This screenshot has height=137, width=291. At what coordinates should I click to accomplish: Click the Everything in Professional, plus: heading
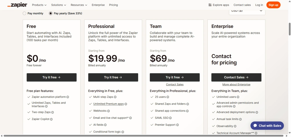click(173, 91)
